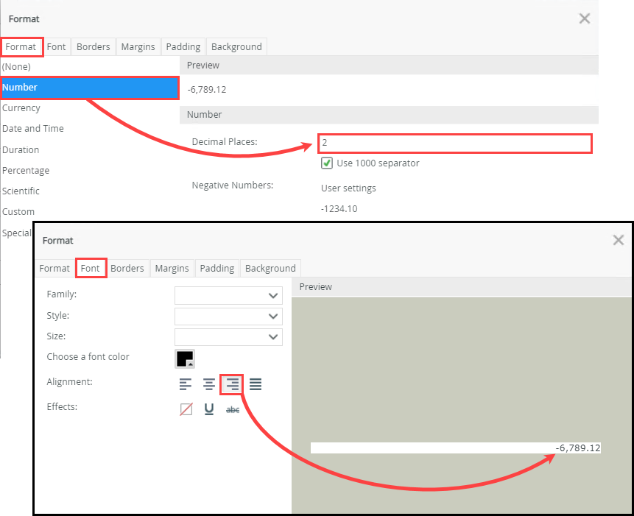Open the font Family dropdown

tap(228, 294)
